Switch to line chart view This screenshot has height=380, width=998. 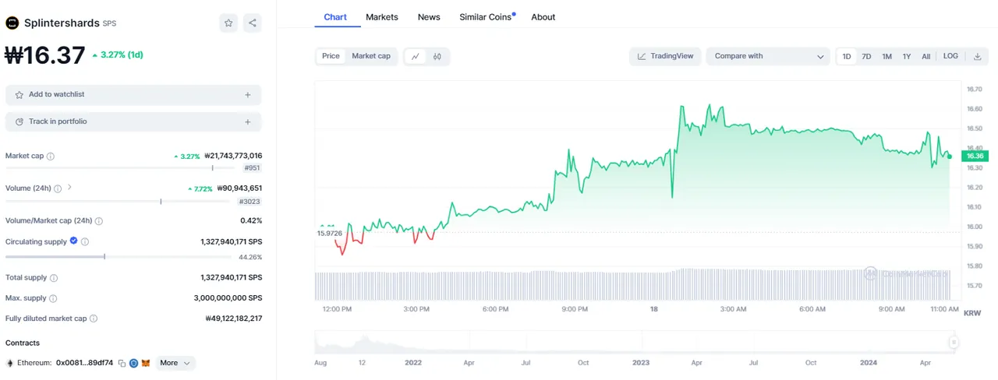416,56
